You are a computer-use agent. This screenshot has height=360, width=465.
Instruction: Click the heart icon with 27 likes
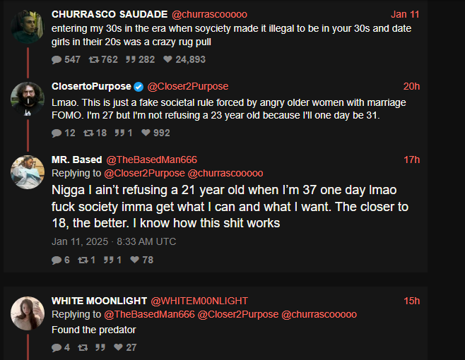(118, 347)
